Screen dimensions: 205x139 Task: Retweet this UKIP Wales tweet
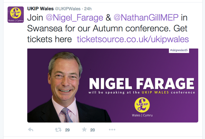click(x=58, y=130)
